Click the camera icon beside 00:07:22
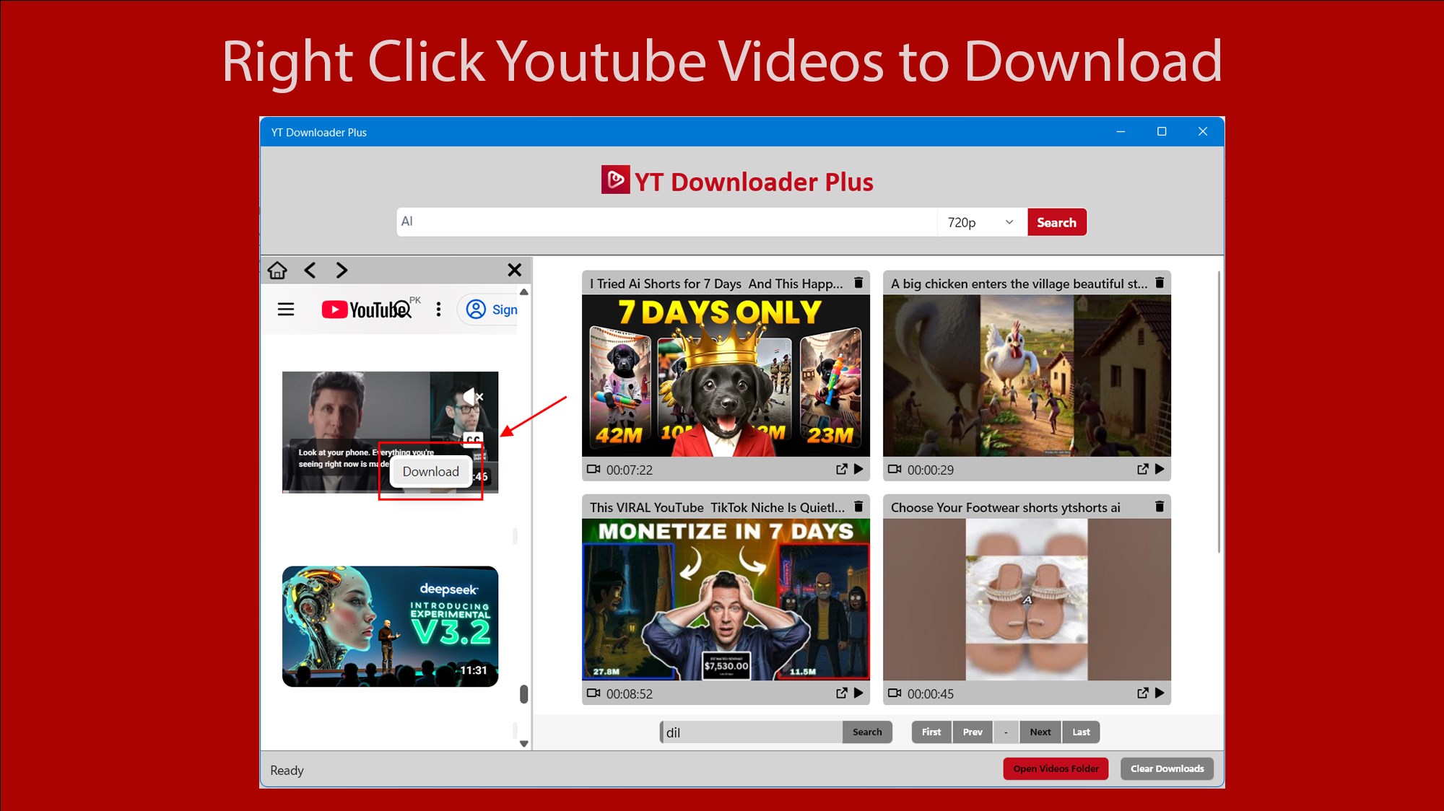 pos(593,469)
